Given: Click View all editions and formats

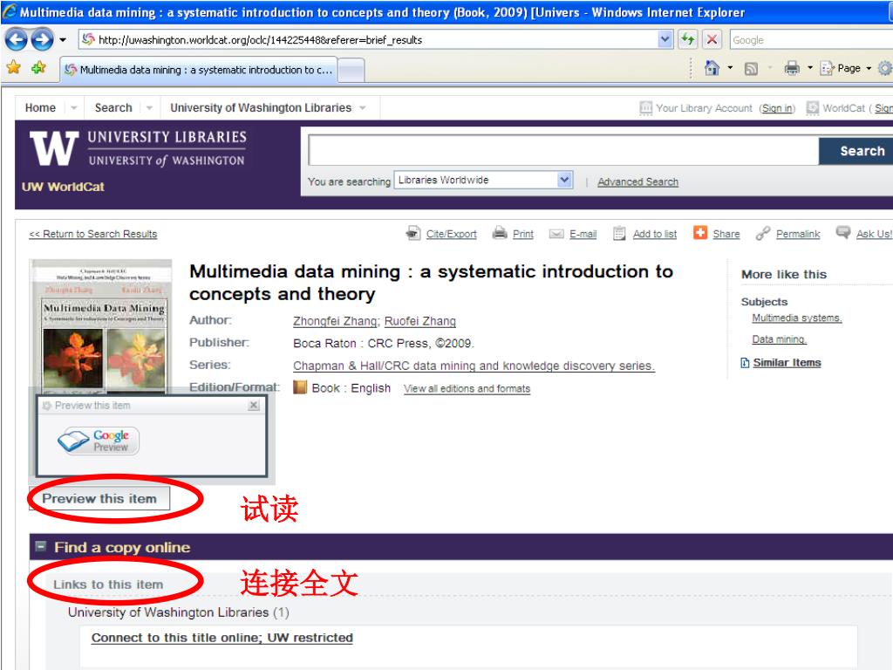Looking at the screenshot, I should [467, 388].
